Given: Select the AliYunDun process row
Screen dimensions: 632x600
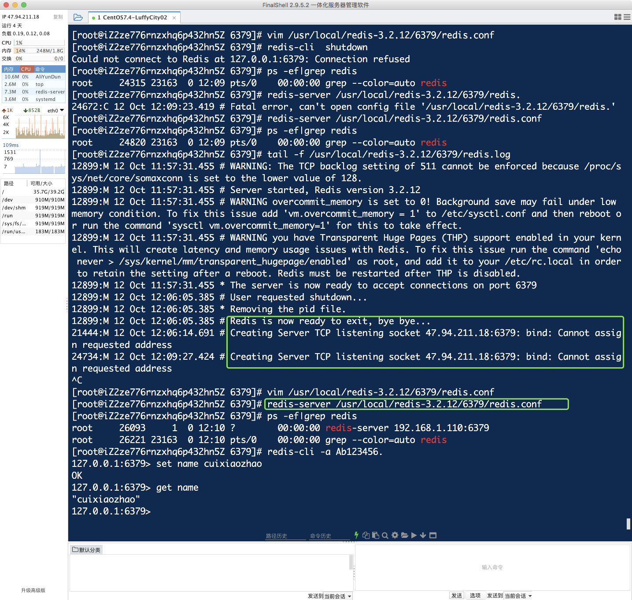Looking at the screenshot, I should pos(34,77).
